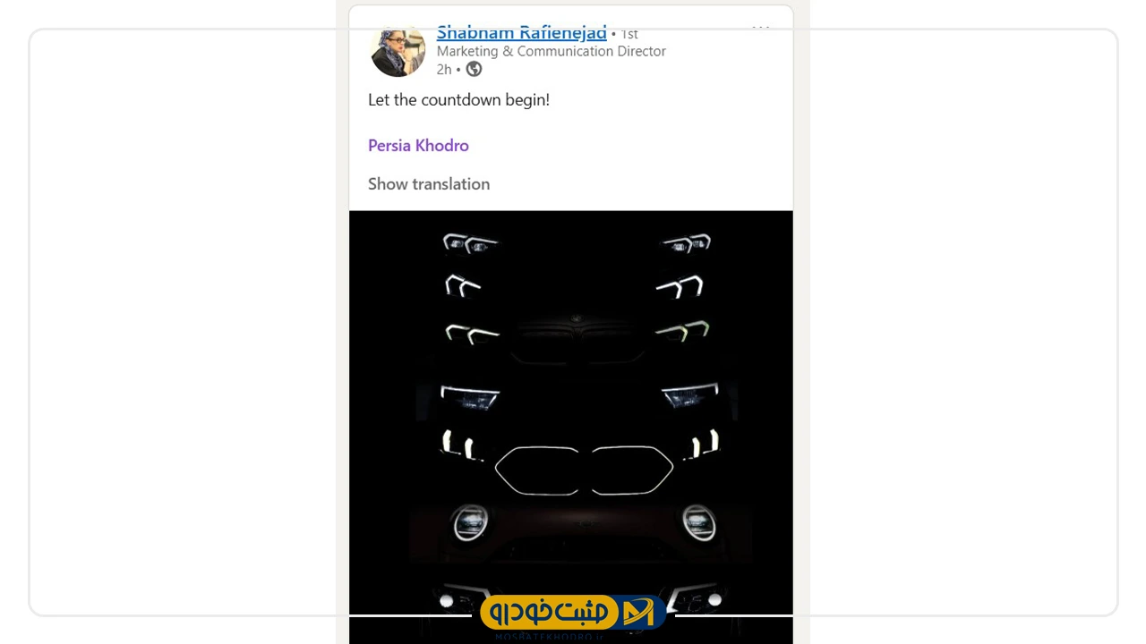Click the 2h post timestamp
Viewport: 1146px width, 644px height.
tap(444, 69)
